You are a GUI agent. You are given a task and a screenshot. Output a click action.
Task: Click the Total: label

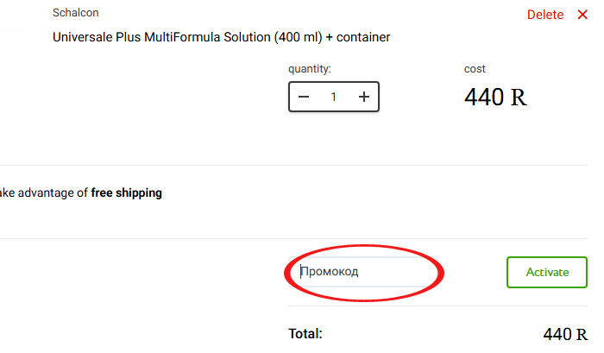click(305, 334)
